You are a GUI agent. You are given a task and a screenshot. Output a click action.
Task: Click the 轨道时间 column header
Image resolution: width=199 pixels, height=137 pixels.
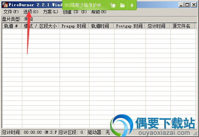point(101,26)
